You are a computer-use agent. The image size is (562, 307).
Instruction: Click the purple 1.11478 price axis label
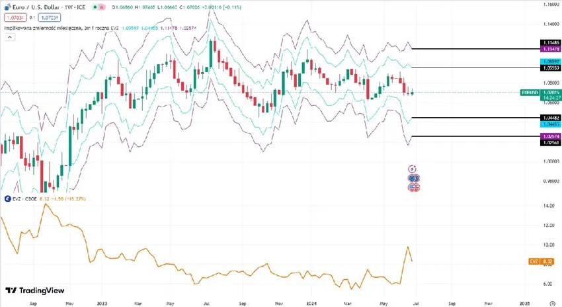pyautogui.click(x=551, y=49)
